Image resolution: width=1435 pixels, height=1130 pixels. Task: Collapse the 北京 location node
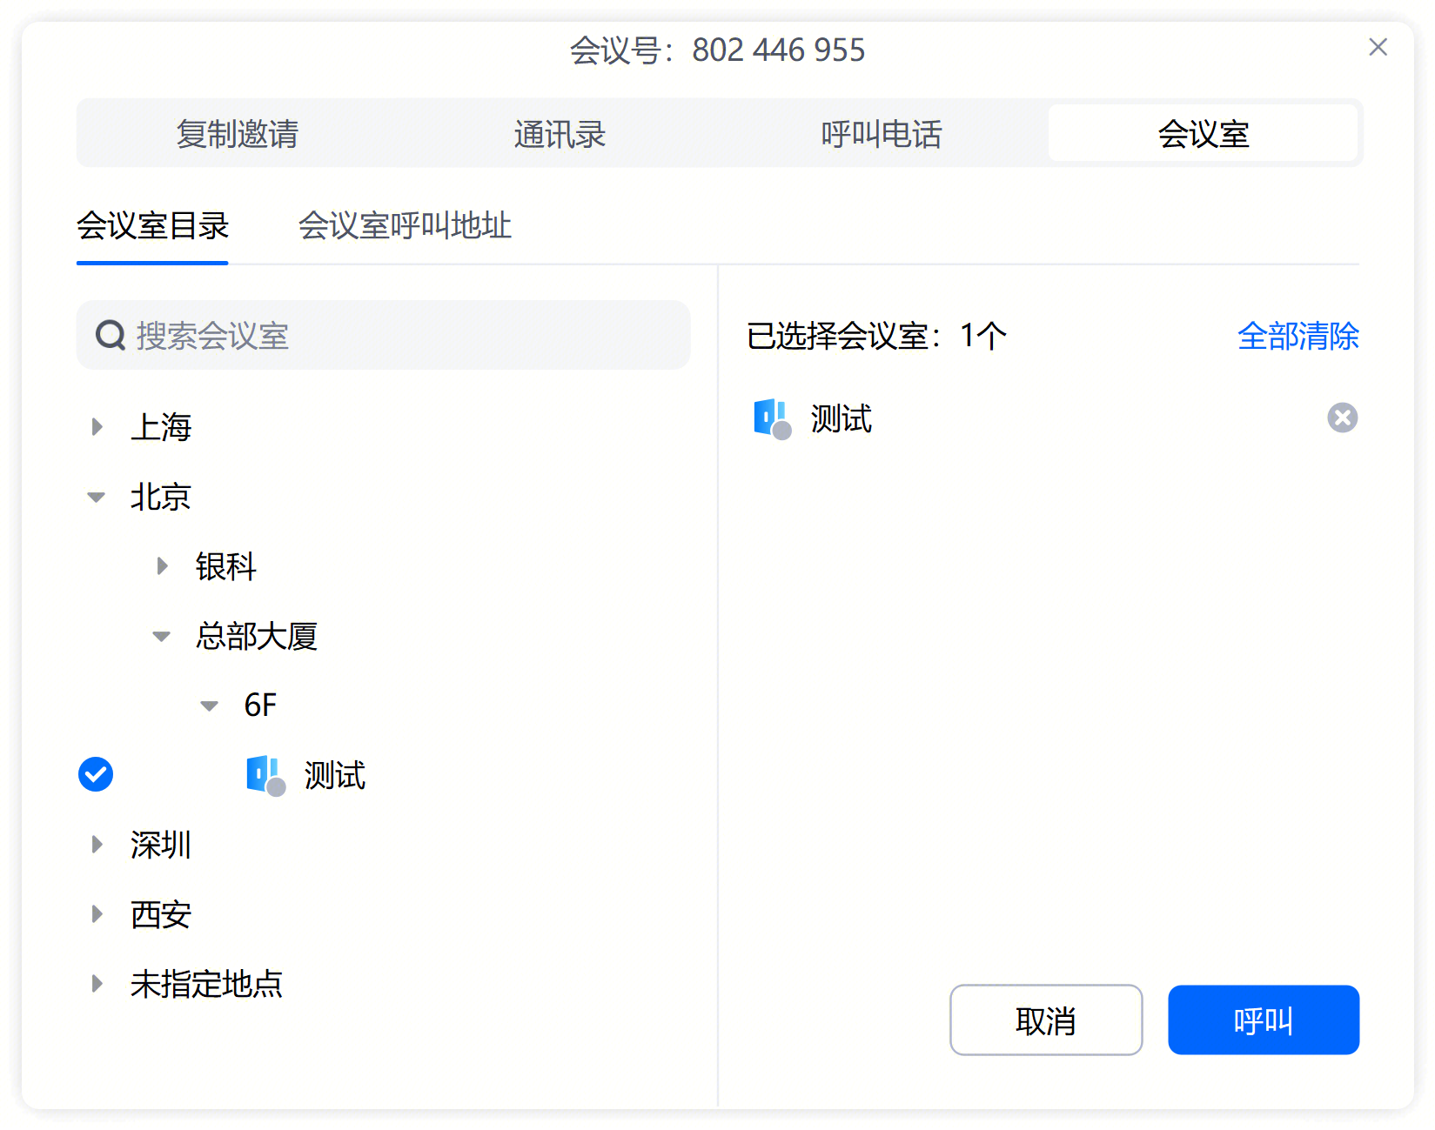pyautogui.click(x=97, y=498)
